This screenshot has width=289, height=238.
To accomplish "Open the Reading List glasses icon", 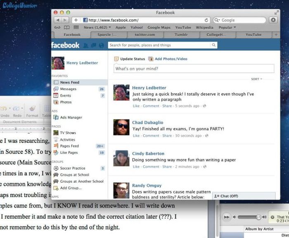I will coord(57,28).
